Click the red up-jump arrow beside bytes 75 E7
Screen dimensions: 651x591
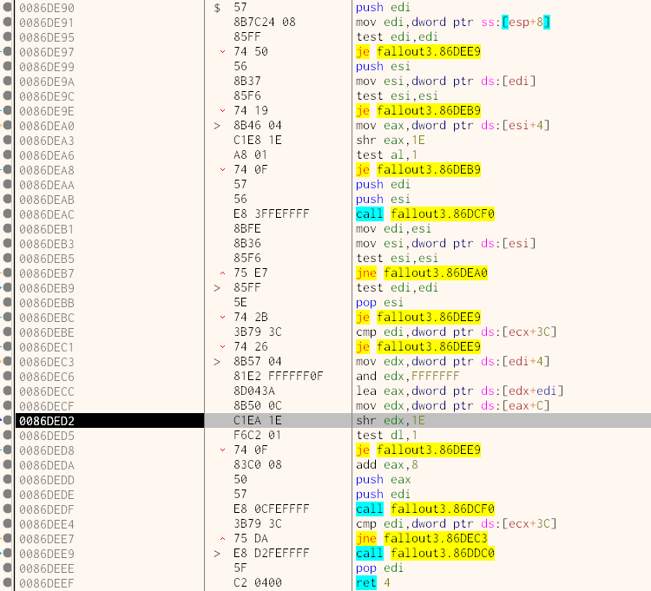222,273
